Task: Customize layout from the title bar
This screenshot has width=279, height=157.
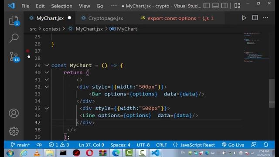Action: [x=237, y=6]
